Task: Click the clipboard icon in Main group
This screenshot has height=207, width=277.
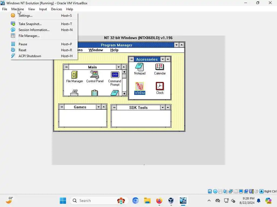Action: click(94, 93)
